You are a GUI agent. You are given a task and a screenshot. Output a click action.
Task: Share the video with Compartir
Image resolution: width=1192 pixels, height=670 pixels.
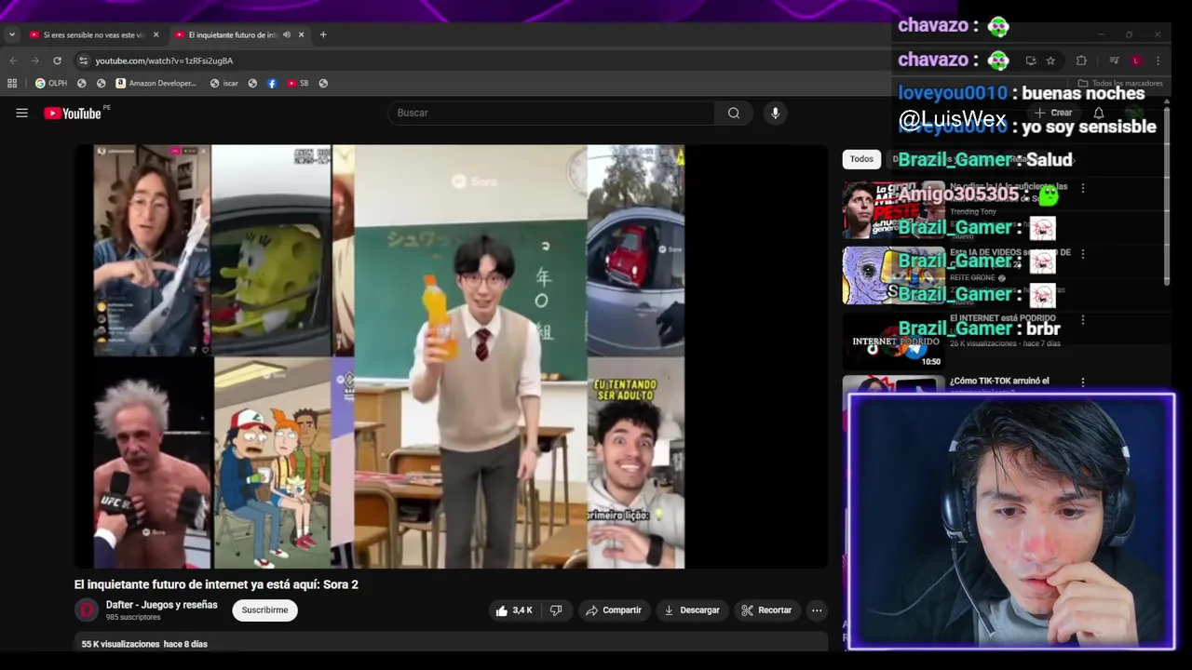614,610
